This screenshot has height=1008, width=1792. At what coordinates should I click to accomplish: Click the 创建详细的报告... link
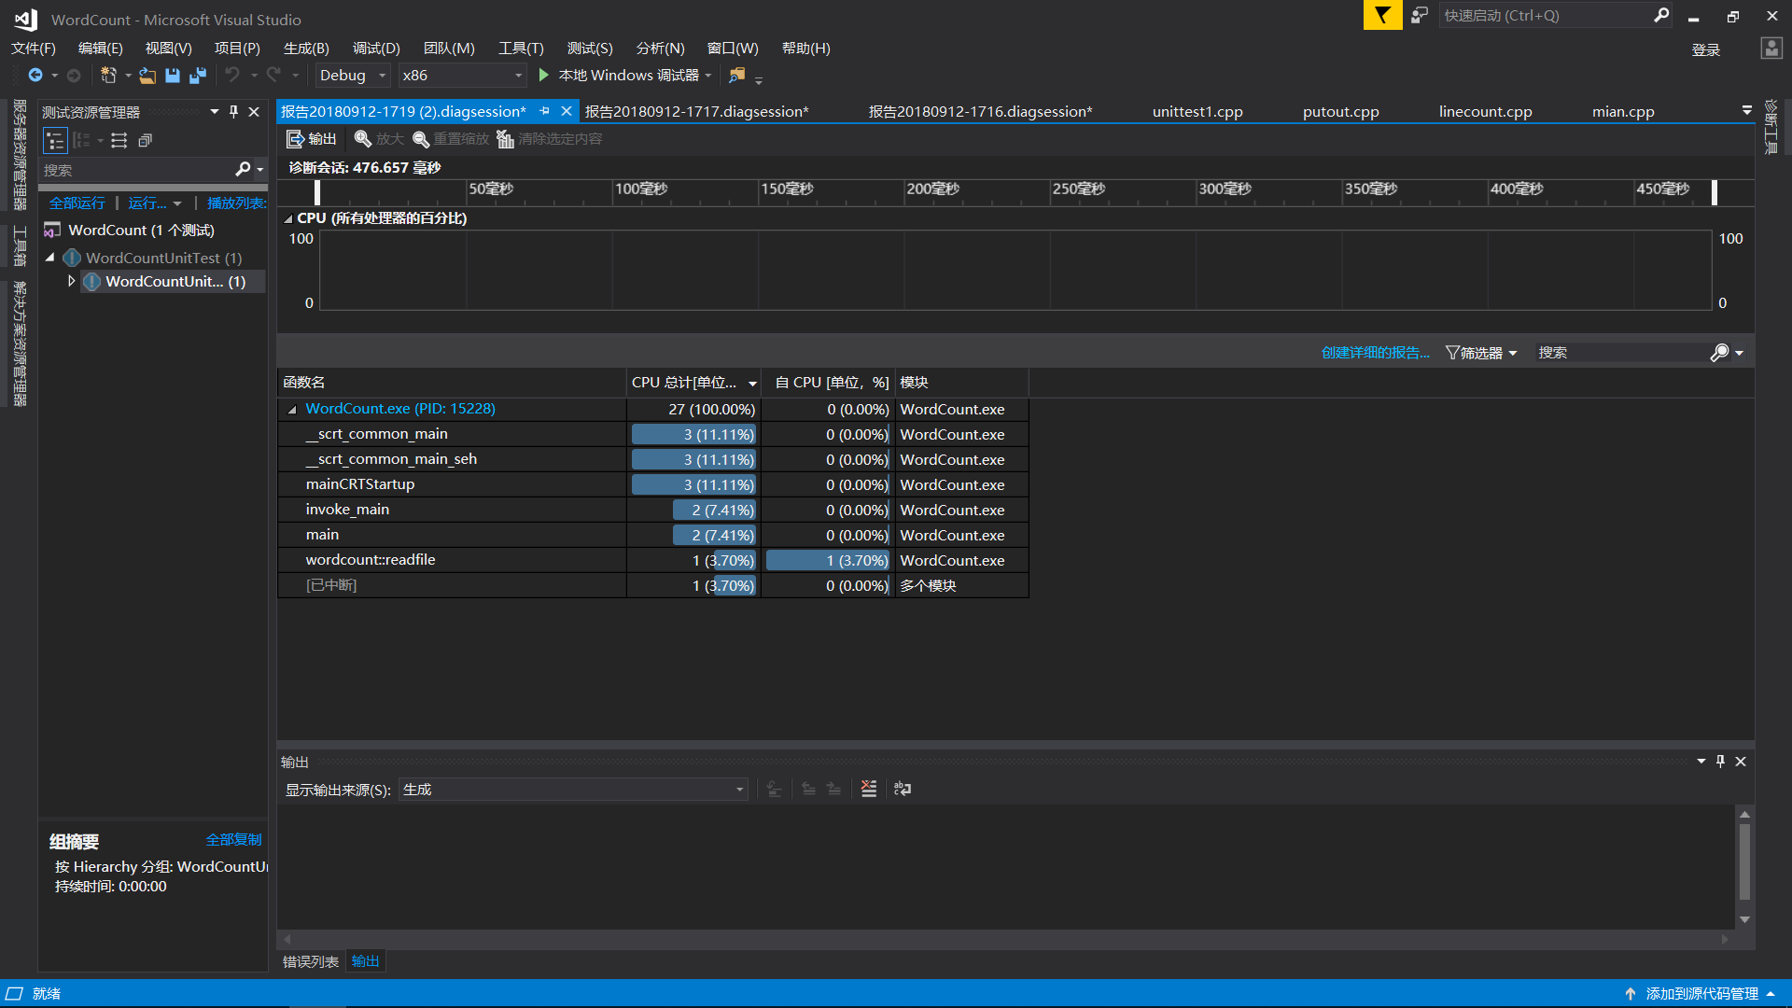pyautogui.click(x=1375, y=353)
